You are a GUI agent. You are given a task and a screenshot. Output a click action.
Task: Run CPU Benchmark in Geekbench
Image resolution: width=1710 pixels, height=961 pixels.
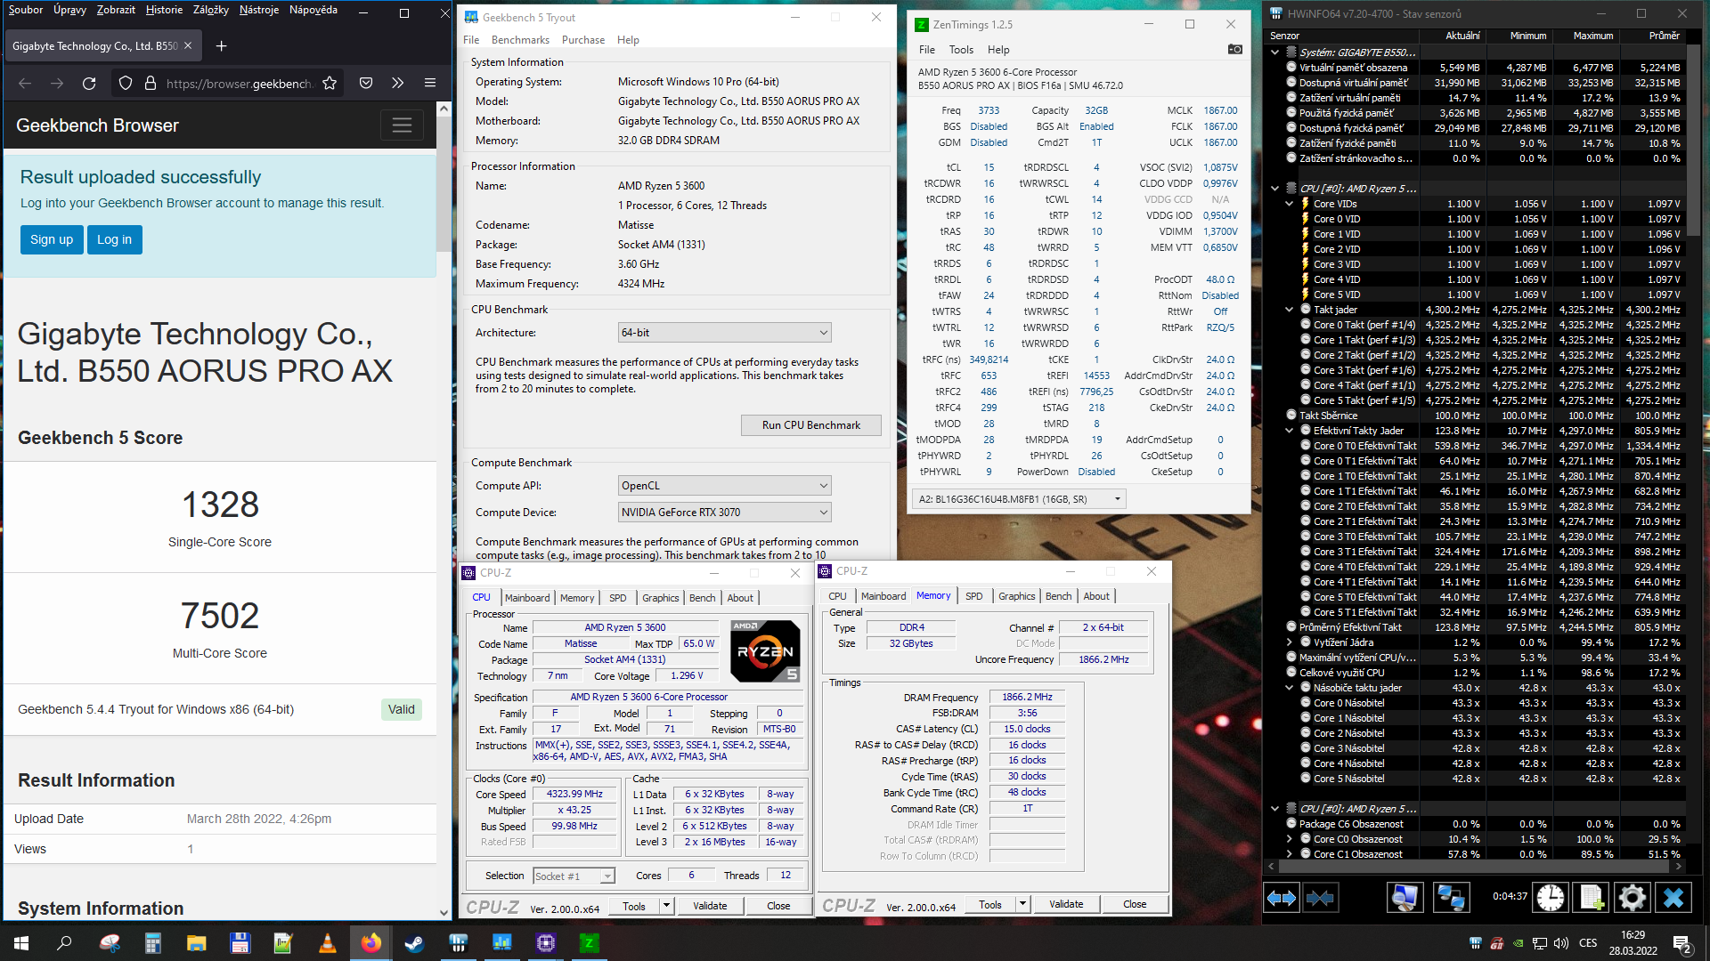(811, 425)
